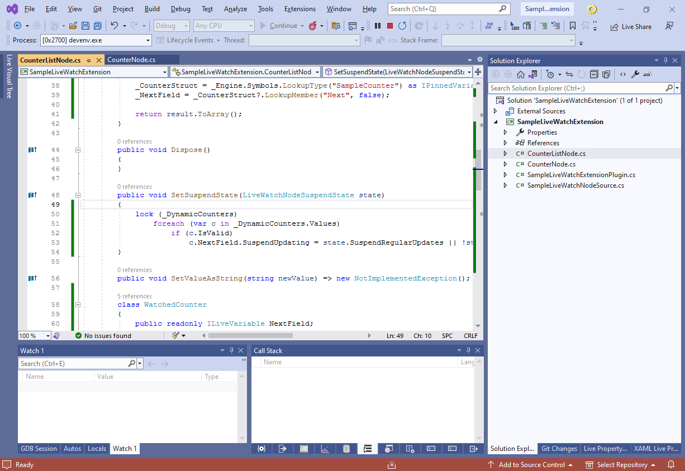Click the Visual Studio logo icon
This screenshot has width=685, height=471.
(12, 9)
